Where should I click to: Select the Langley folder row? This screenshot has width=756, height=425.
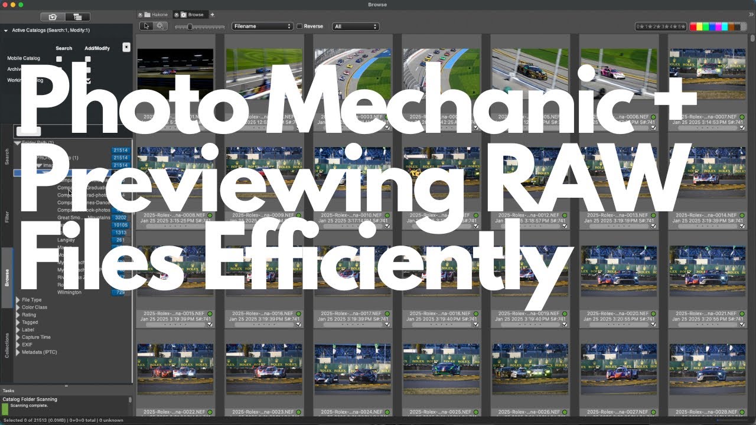[74, 240]
